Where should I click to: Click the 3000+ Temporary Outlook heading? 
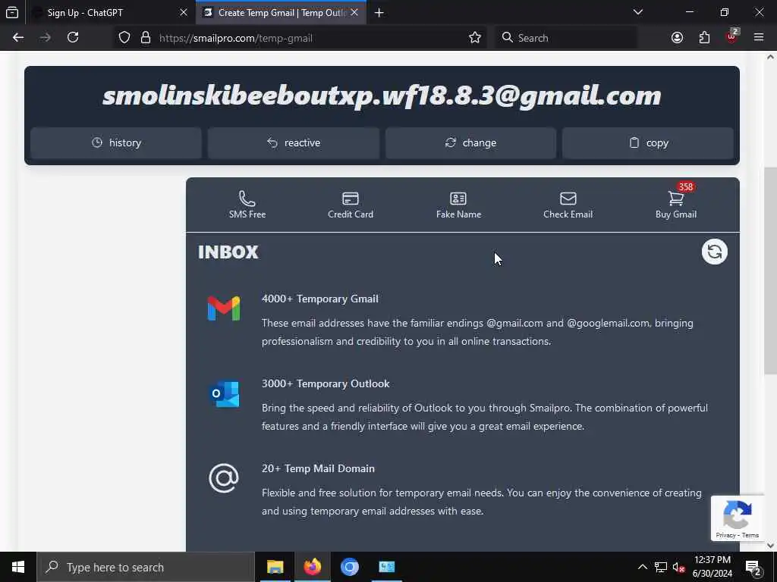point(326,383)
